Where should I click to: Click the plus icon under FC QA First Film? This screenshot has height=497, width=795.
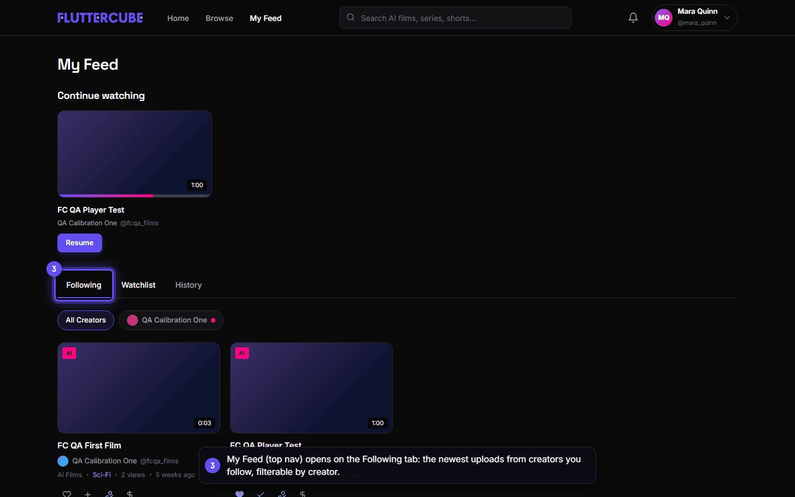pos(88,494)
